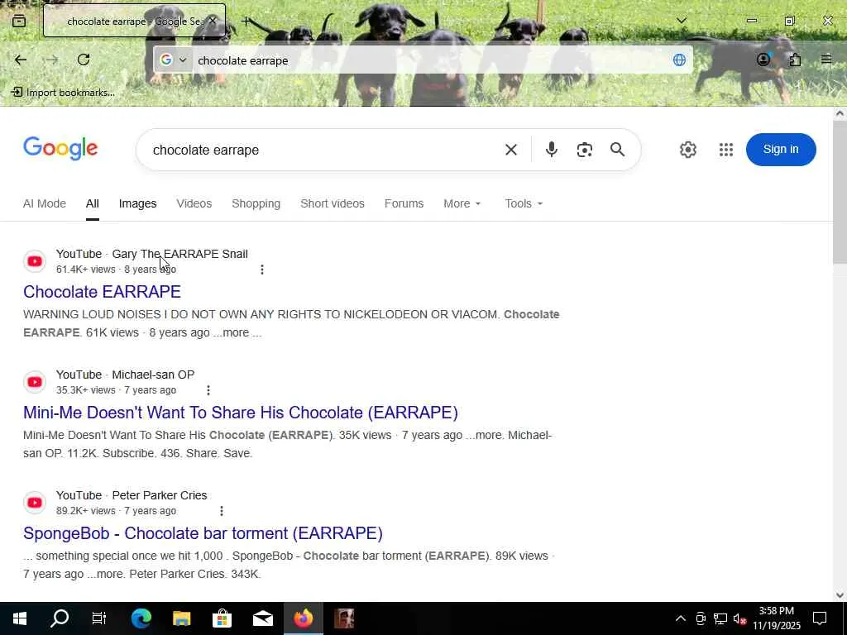Expand the Tools dropdown
The height and width of the screenshot is (635, 847).
(524, 203)
